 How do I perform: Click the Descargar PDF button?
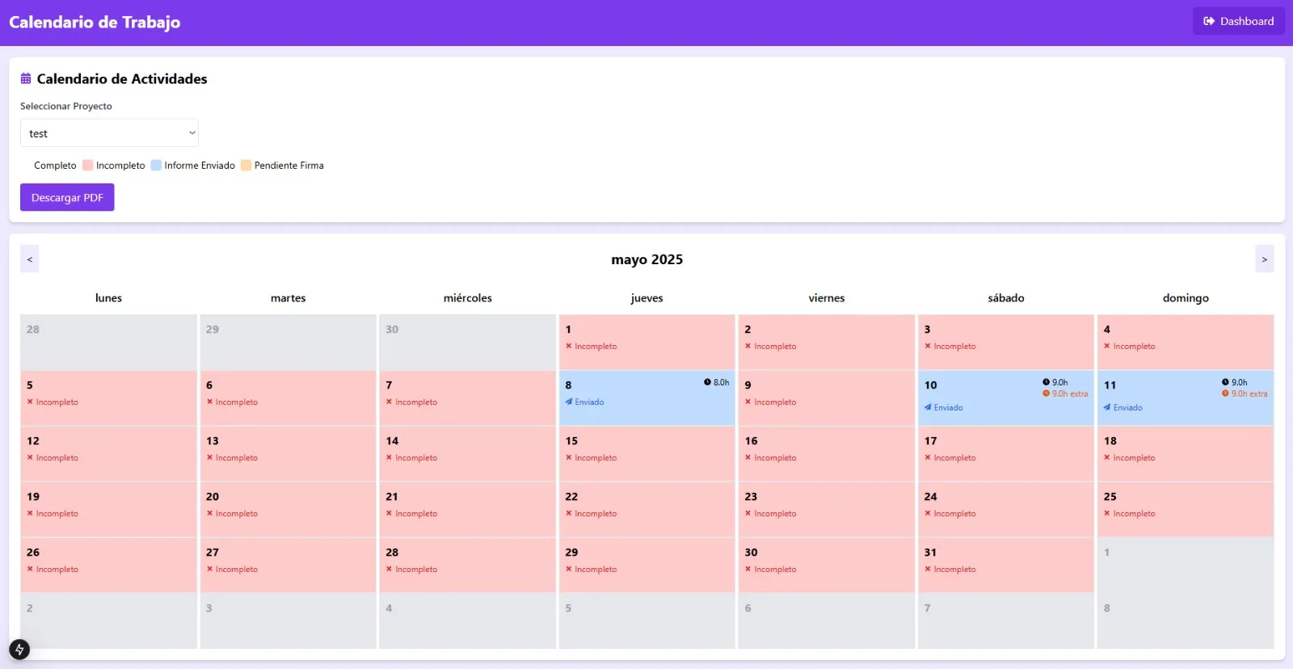pyautogui.click(x=67, y=197)
